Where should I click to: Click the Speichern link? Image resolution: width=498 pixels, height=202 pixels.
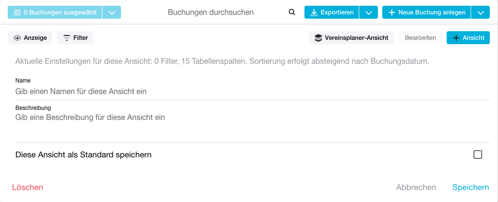click(471, 188)
